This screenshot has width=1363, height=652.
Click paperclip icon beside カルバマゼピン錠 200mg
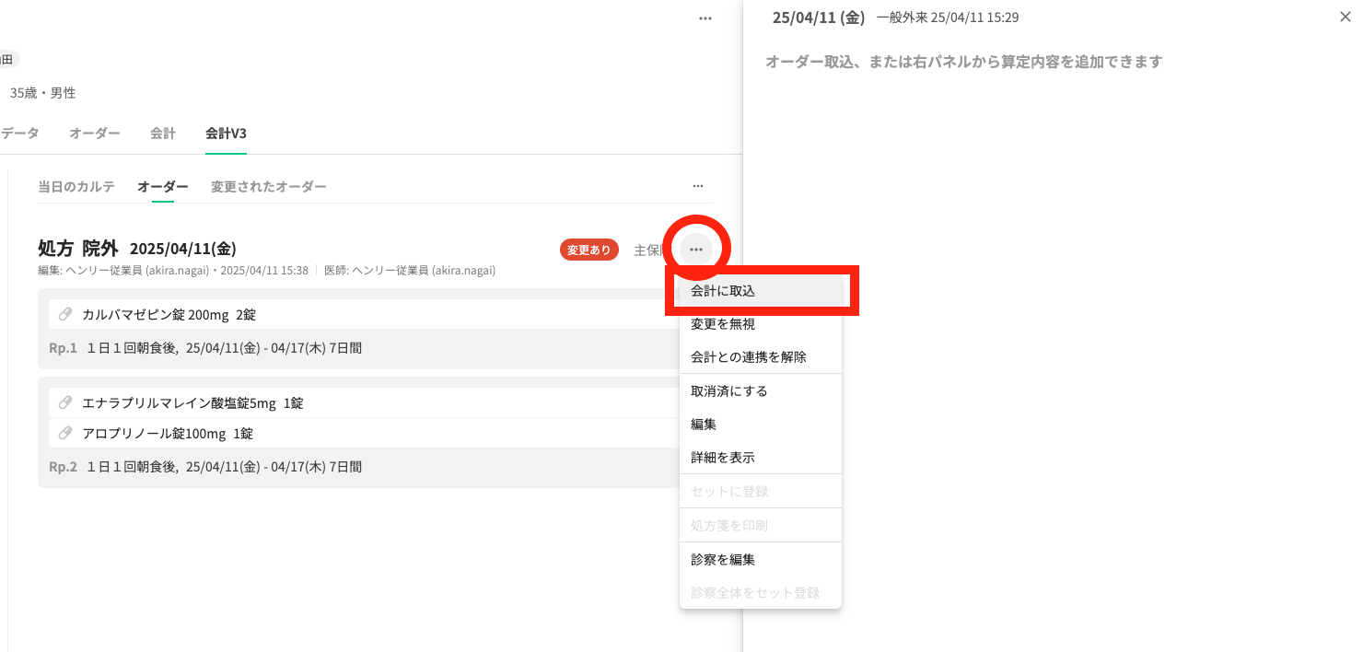[64, 314]
